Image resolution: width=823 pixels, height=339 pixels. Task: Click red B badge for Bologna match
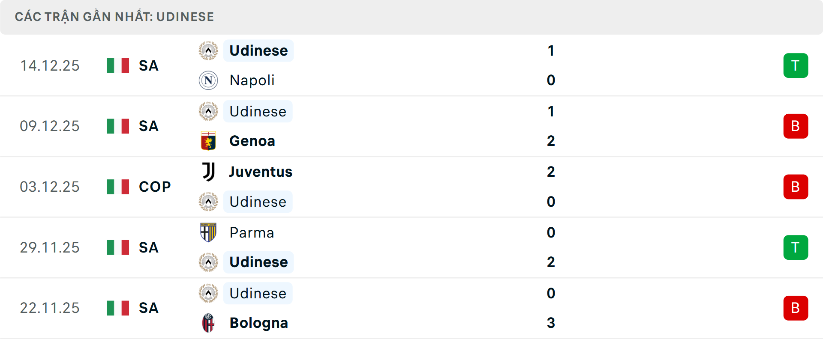[796, 308]
